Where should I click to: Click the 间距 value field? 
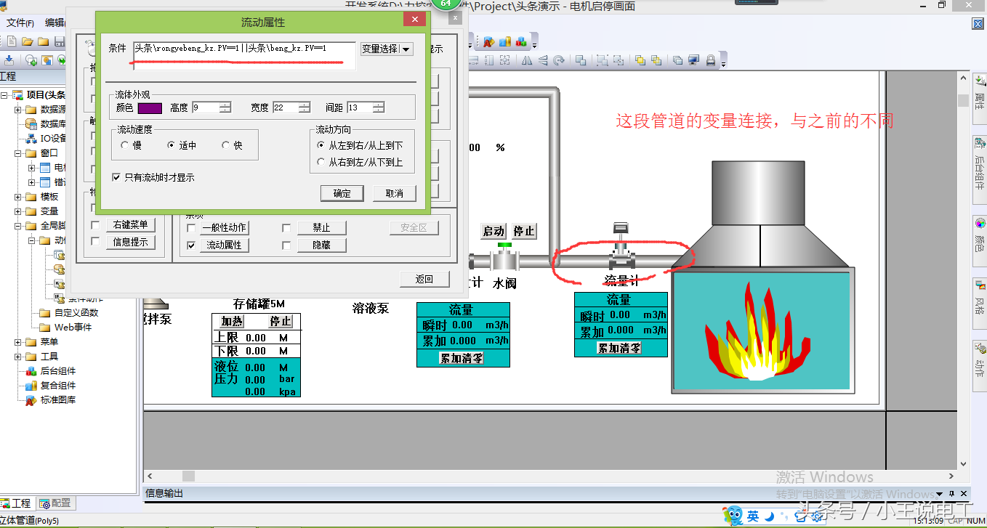click(360, 107)
